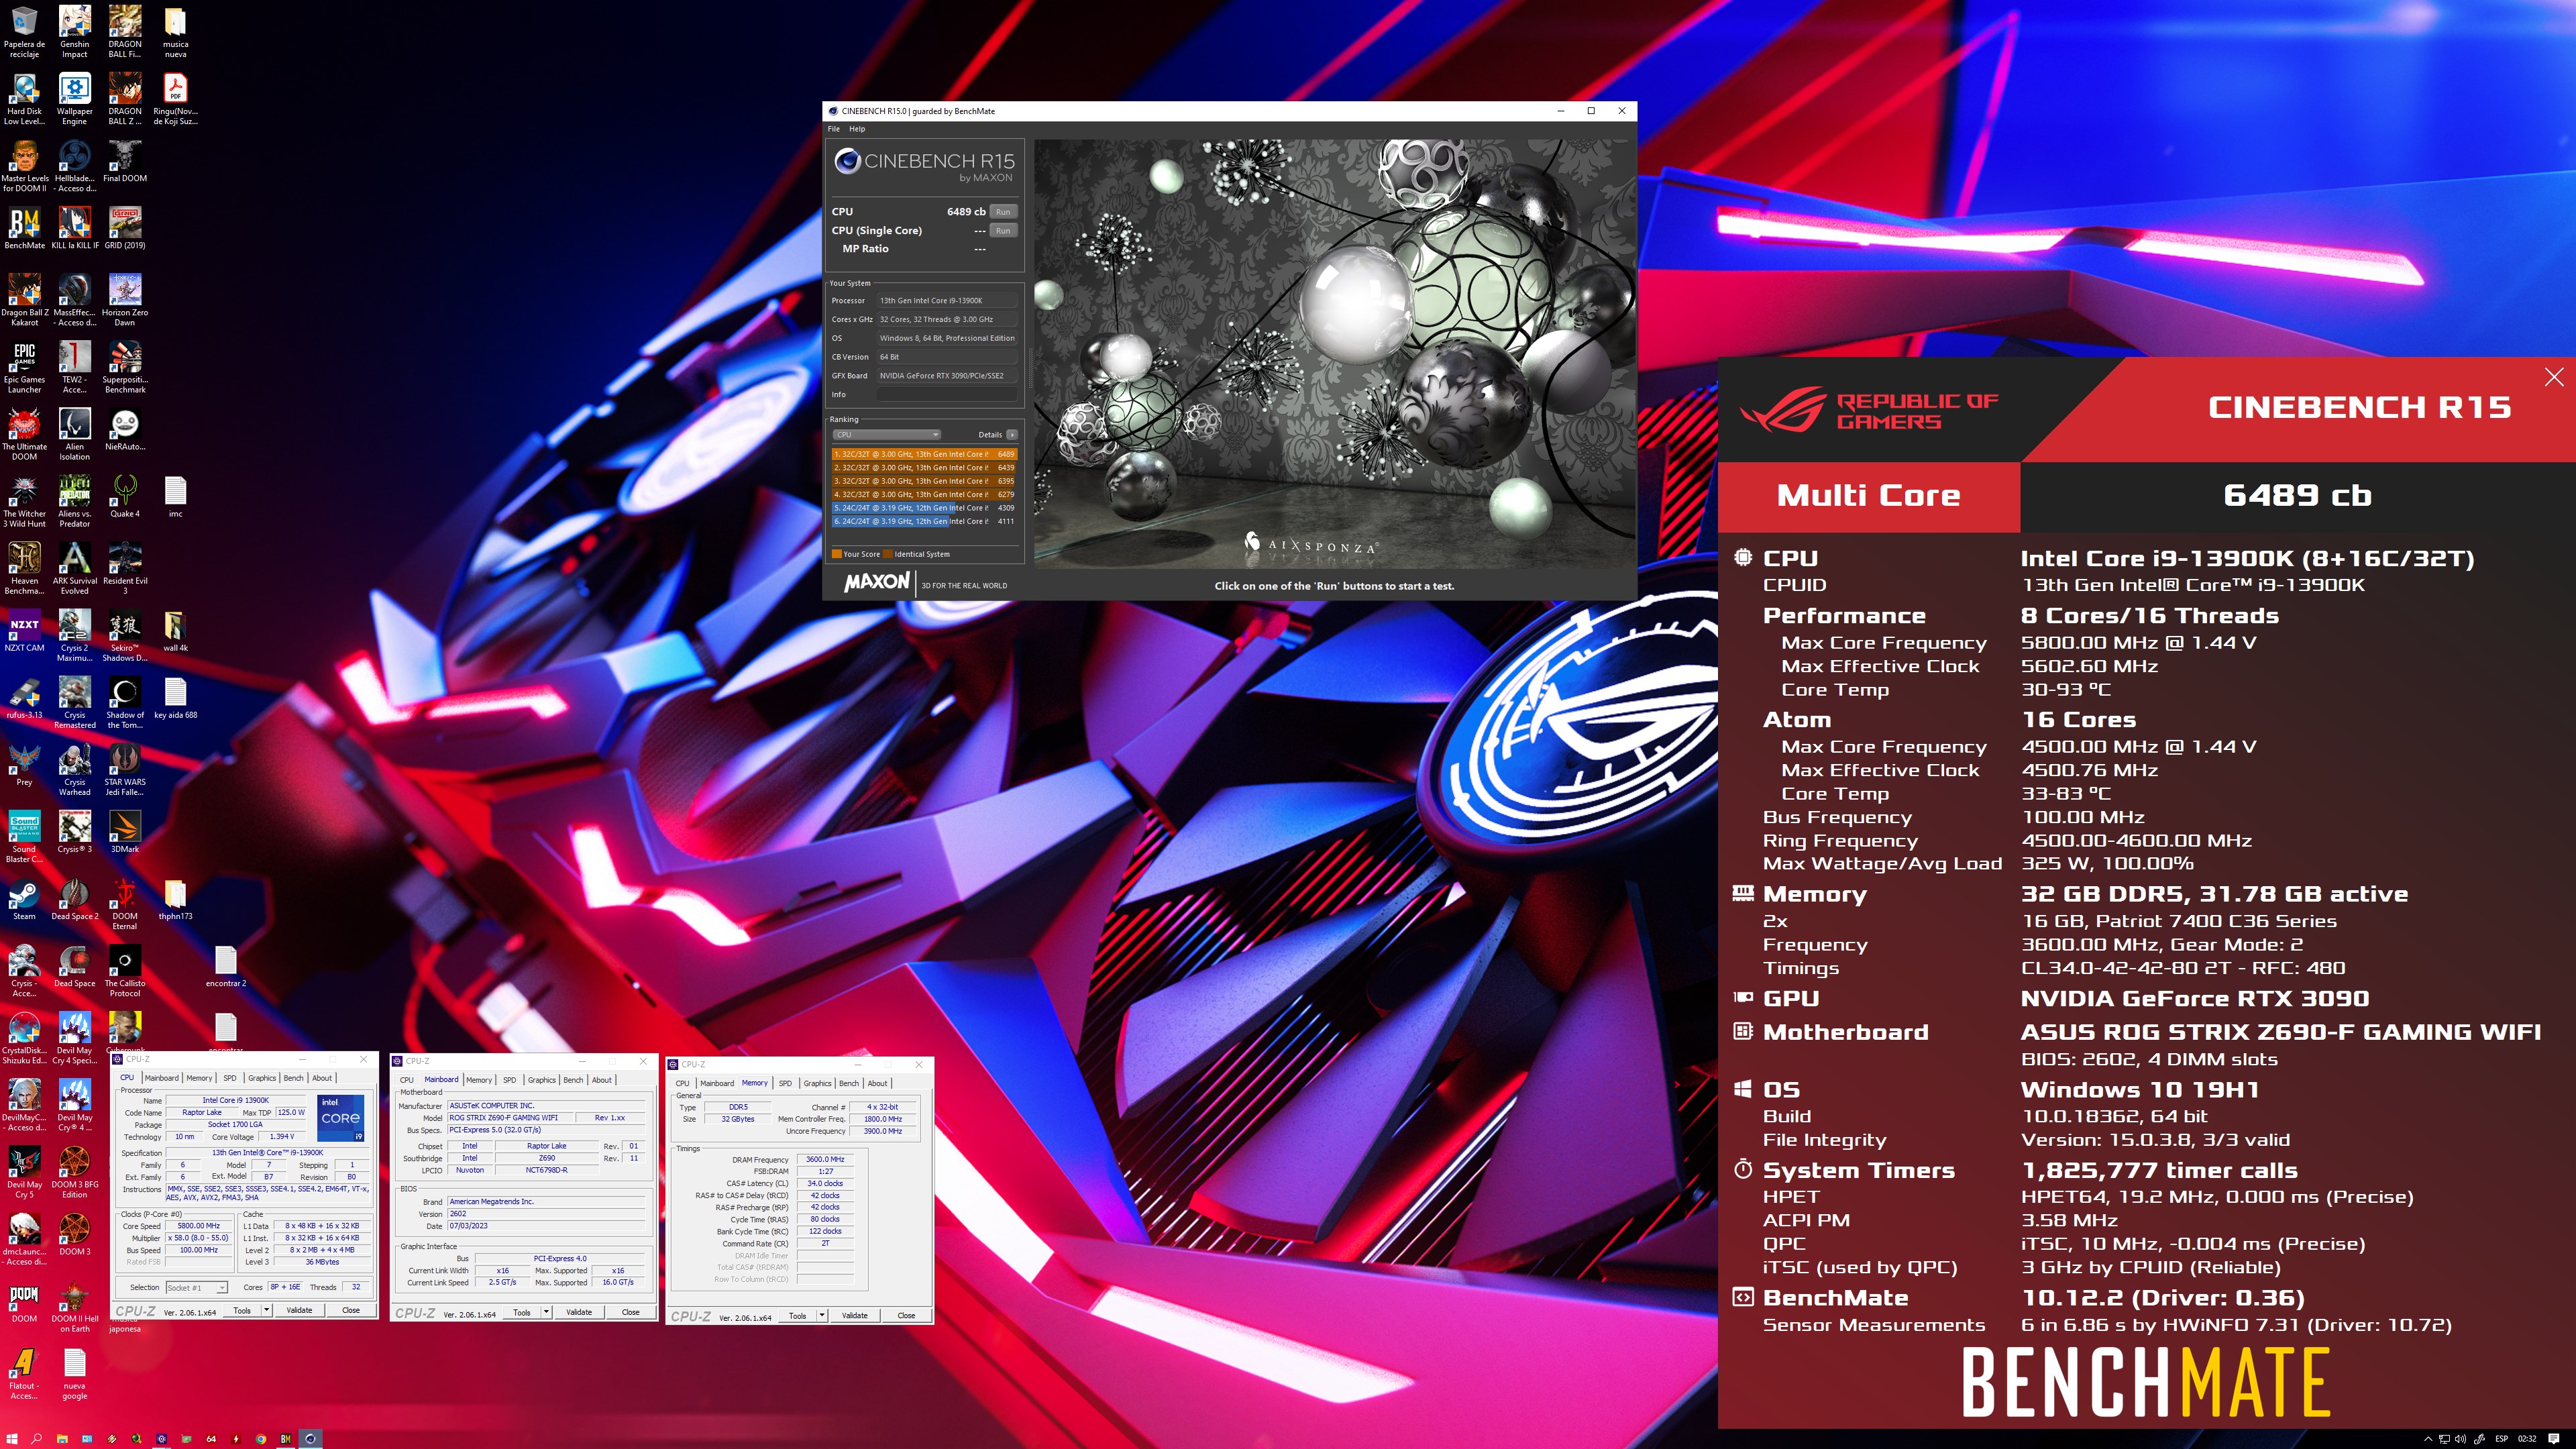This screenshot has width=2576, height=1449.
Task: Click the CPU-Z taskbar icon
Action: click(x=161, y=1438)
